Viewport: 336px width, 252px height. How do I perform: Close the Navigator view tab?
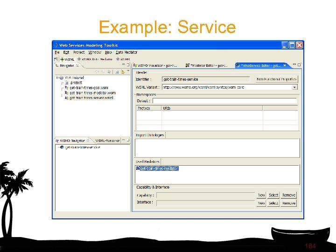[x=77, y=66]
